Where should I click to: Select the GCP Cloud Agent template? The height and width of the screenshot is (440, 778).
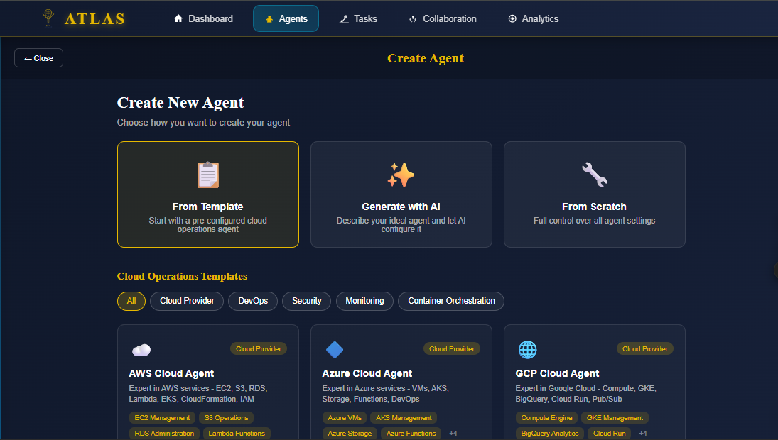tap(595, 382)
